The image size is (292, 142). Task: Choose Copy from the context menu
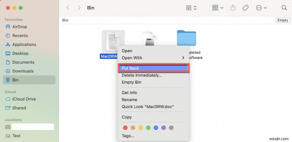(153, 117)
